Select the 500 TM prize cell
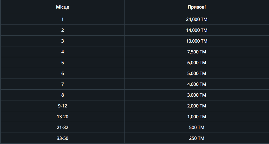The height and width of the screenshot is (144, 269). point(197,127)
